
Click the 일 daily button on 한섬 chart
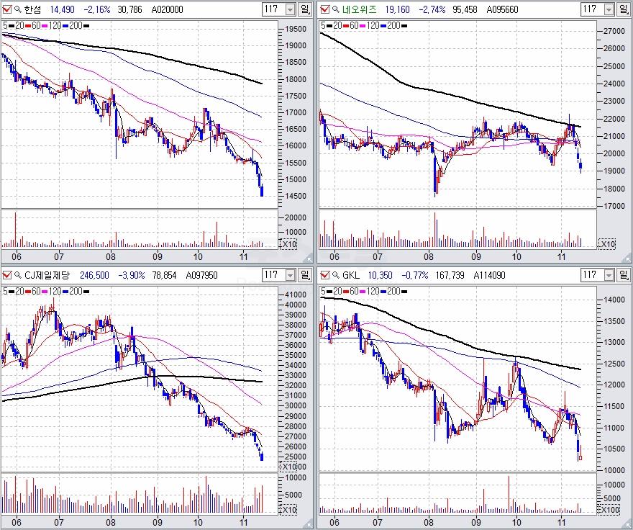coord(305,9)
